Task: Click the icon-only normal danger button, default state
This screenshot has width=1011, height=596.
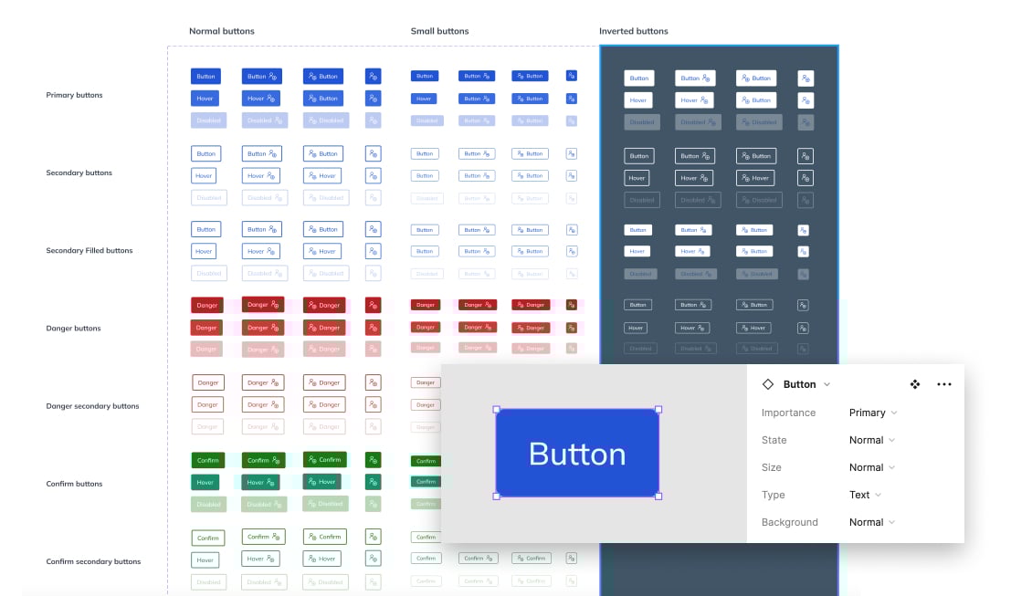Action: click(373, 305)
